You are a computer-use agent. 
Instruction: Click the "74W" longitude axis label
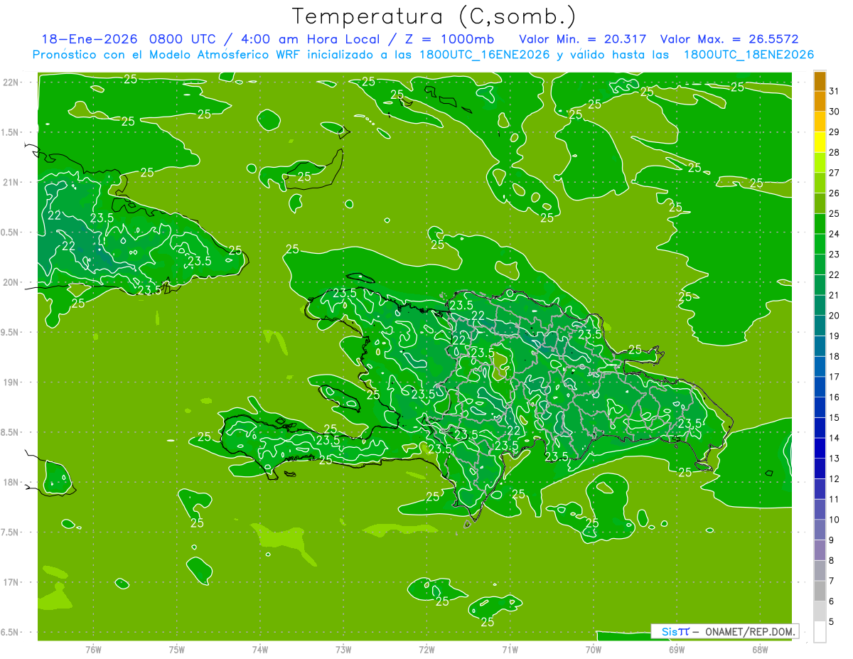click(259, 649)
